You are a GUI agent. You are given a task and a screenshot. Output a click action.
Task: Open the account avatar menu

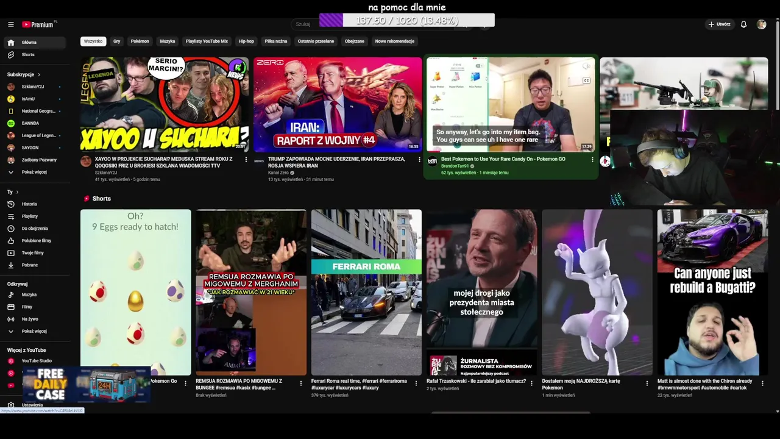pyautogui.click(x=761, y=24)
